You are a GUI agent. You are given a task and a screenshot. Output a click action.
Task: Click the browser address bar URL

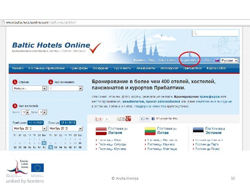(41, 23)
